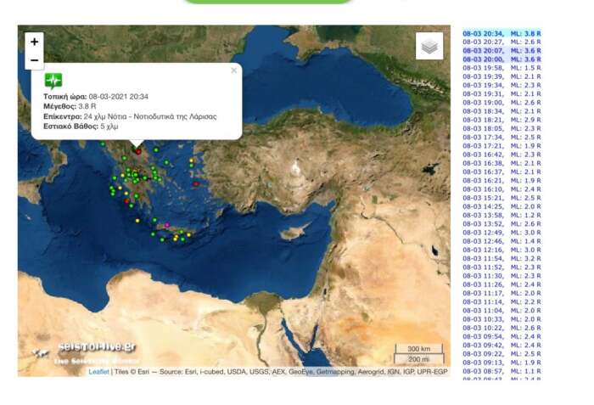Click the green seismograph icon in popup
Screen dimensions: 594x405
click(53, 82)
